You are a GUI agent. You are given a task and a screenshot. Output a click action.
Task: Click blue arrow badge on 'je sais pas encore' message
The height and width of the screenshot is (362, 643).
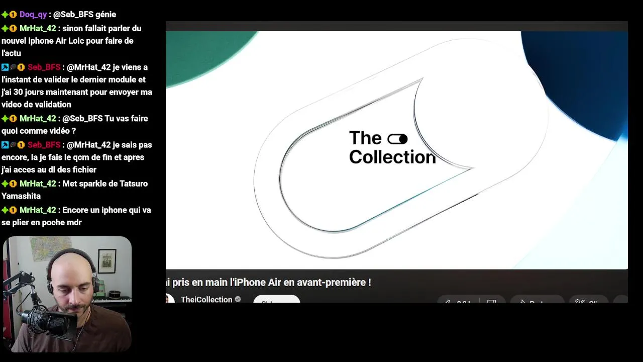(5, 145)
